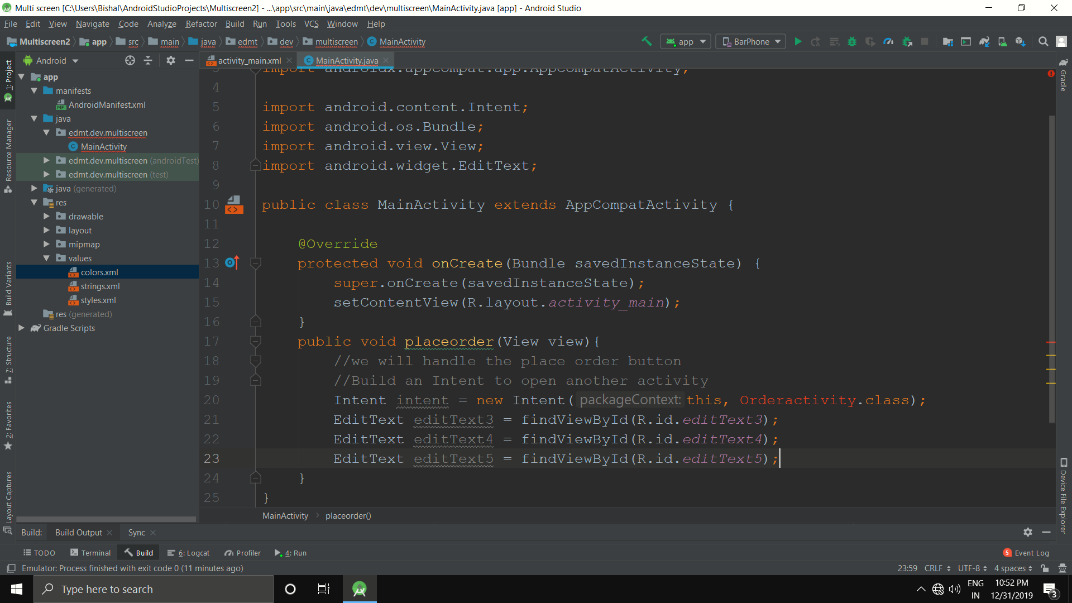Toggle read-only lock icon in status bar
Screen dimensions: 1072x603
click(1045, 568)
